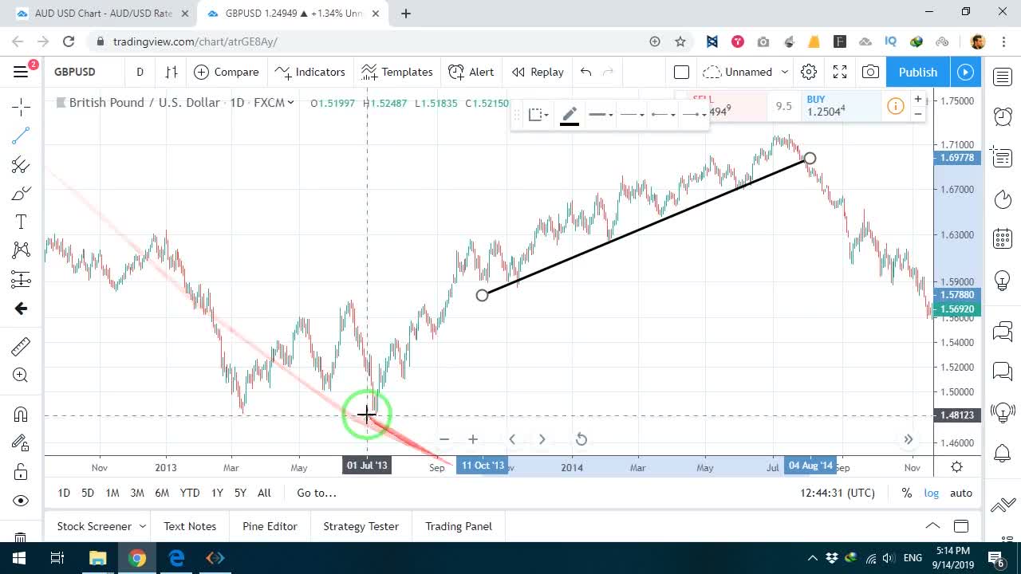Toggle hide all drawings eye icon

pos(21,501)
